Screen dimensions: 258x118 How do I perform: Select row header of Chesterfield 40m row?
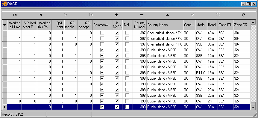pyautogui.click(x=4, y=33)
